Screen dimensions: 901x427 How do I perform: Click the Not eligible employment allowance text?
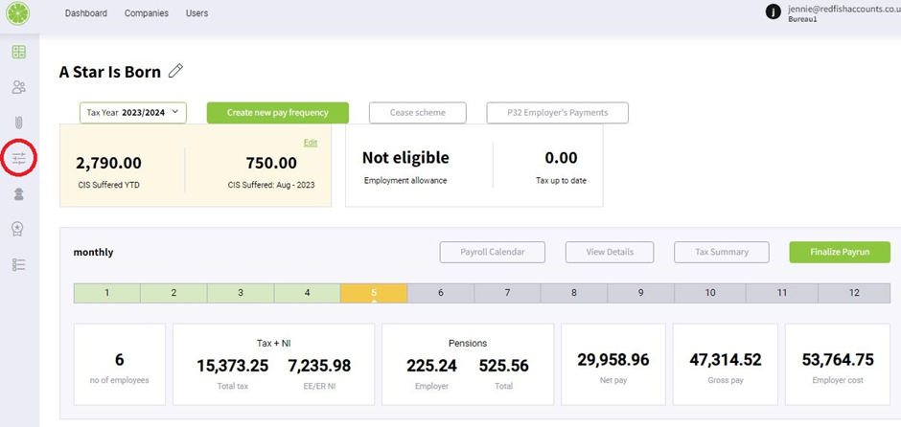click(405, 158)
